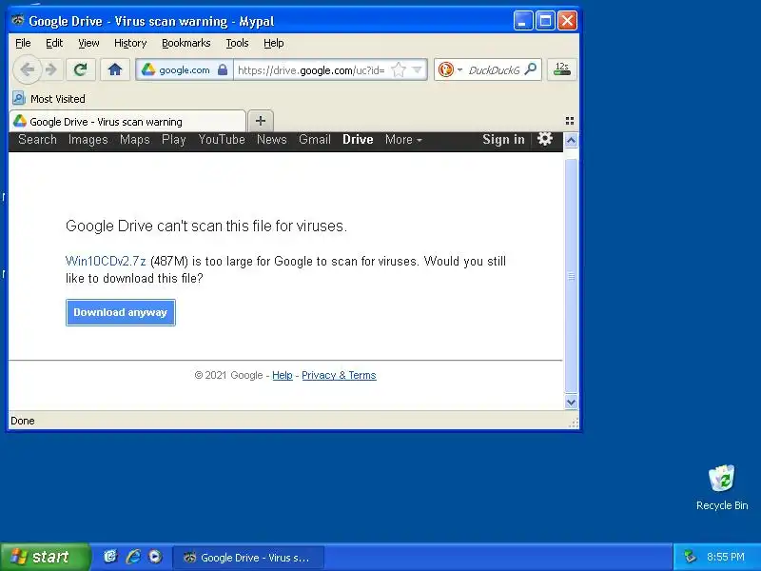Show all tabs grid icon
Image resolution: width=761 pixels, height=571 pixels.
[570, 121]
